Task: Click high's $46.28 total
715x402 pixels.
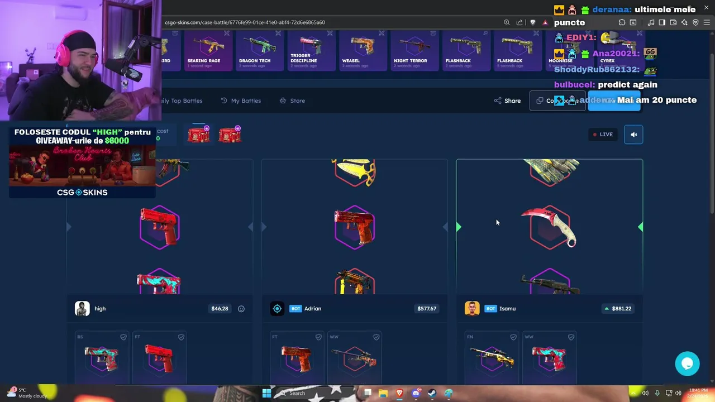Action: (220, 309)
